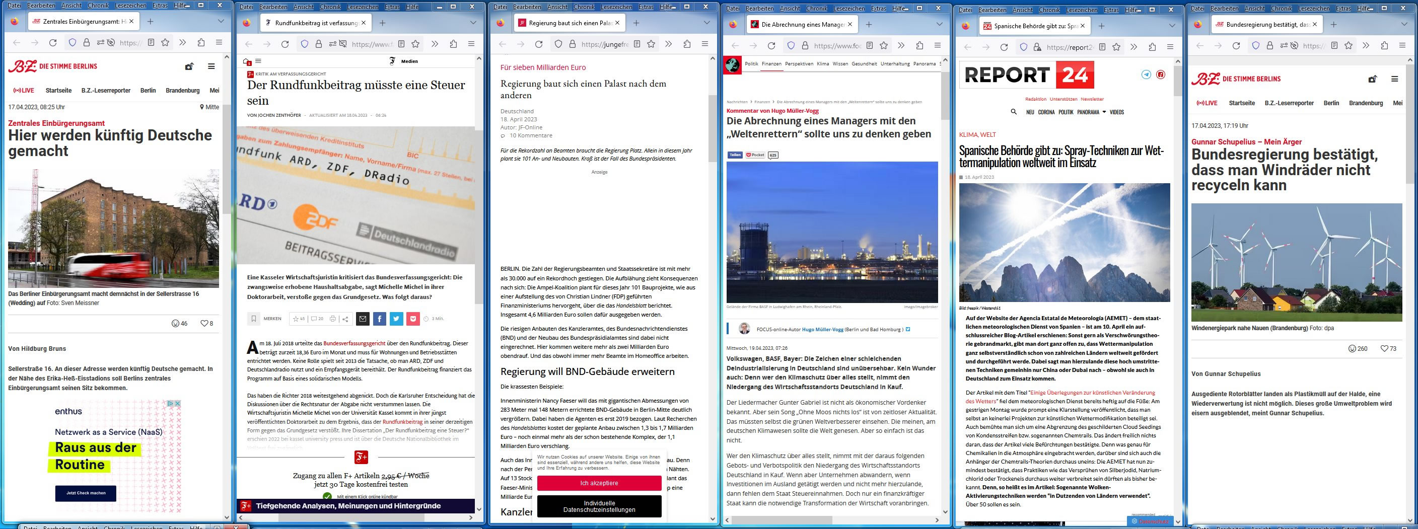Image resolution: width=1418 pixels, height=529 pixels.
Task: Select Brandenburg in Windräder B.Z. window
Action: (1366, 103)
